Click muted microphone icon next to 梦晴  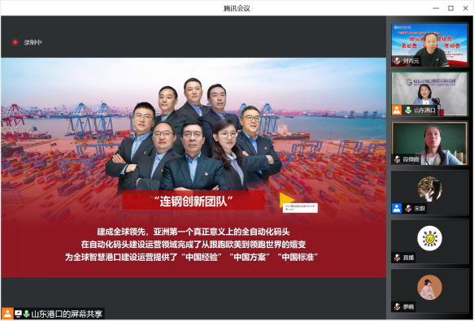[x=398, y=307]
